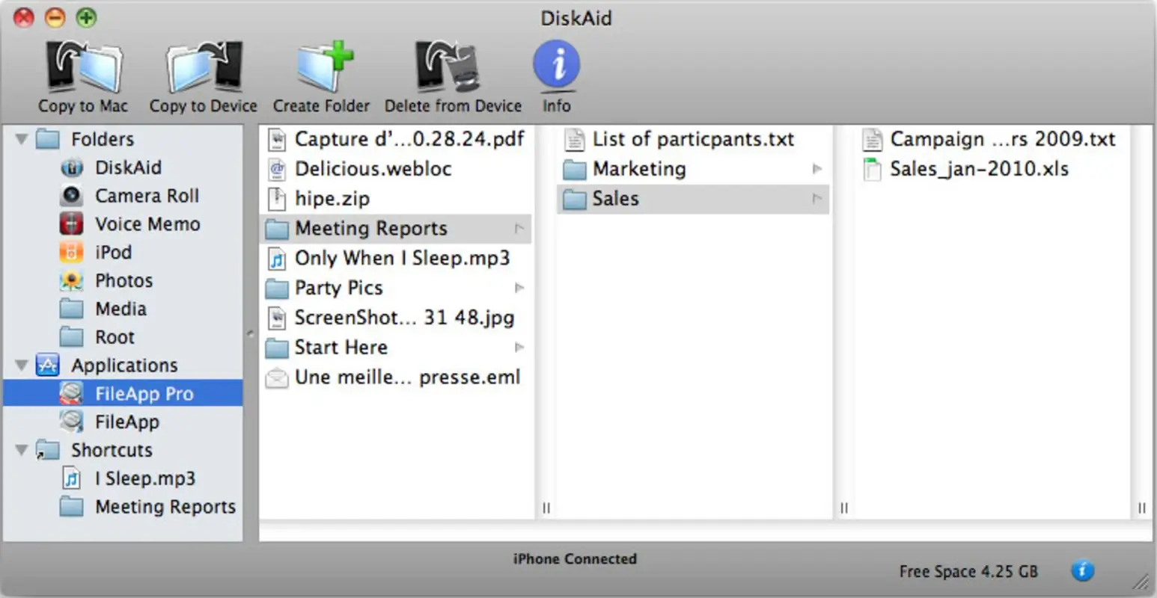Screen dimensions: 1157x598
Task: Select the Sales folder
Action: tap(693, 199)
